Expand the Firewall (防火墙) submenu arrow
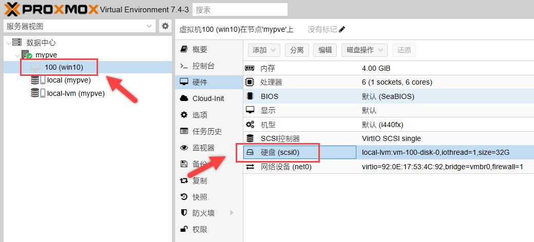534x242 pixels. [x=232, y=213]
